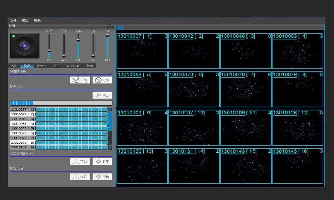
Task: Float the settings panel with undock icon
Action: (108, 27)
